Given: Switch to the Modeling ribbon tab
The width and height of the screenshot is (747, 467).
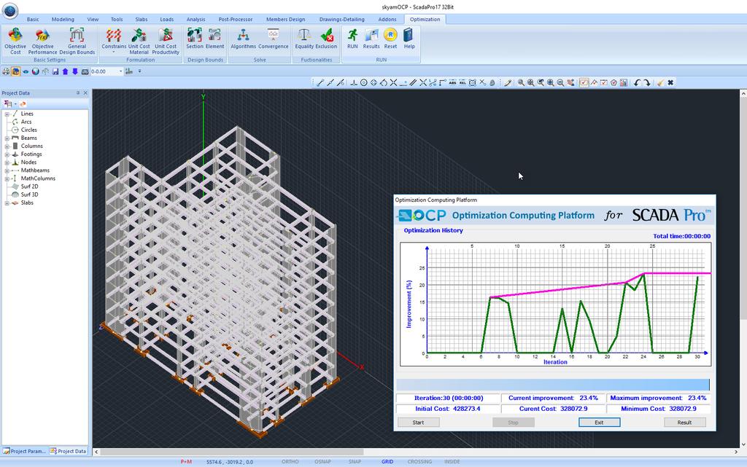Looking at the screenshot, I should tap(63, 20).
